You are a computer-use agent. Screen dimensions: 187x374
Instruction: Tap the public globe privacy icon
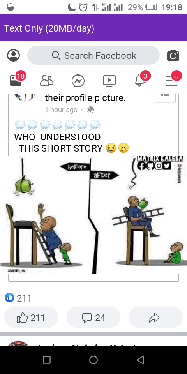click(x=90, y=110)
